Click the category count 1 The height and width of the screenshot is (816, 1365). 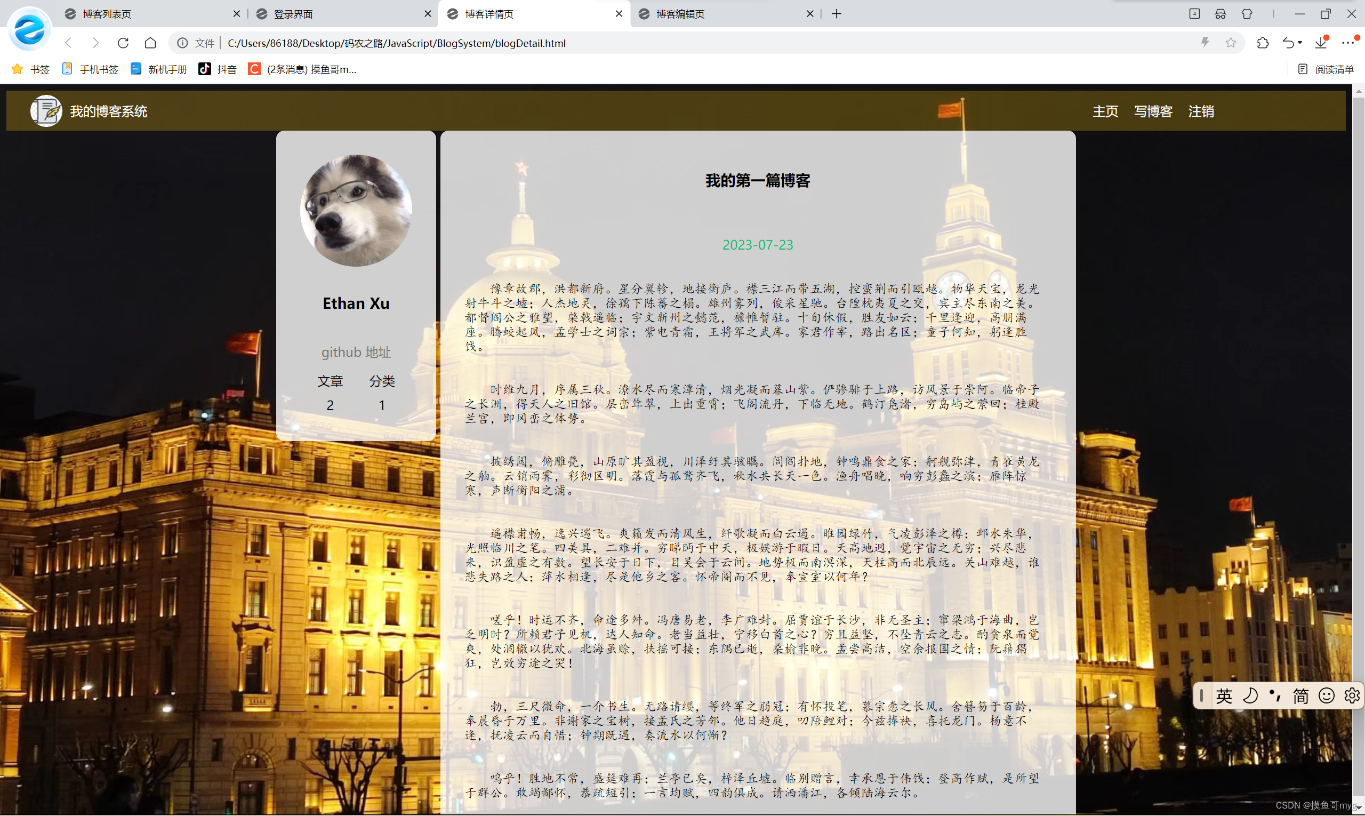pos(382,405)
